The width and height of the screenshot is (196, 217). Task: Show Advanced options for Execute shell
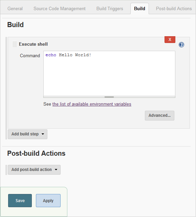click(x=159, y=115)
